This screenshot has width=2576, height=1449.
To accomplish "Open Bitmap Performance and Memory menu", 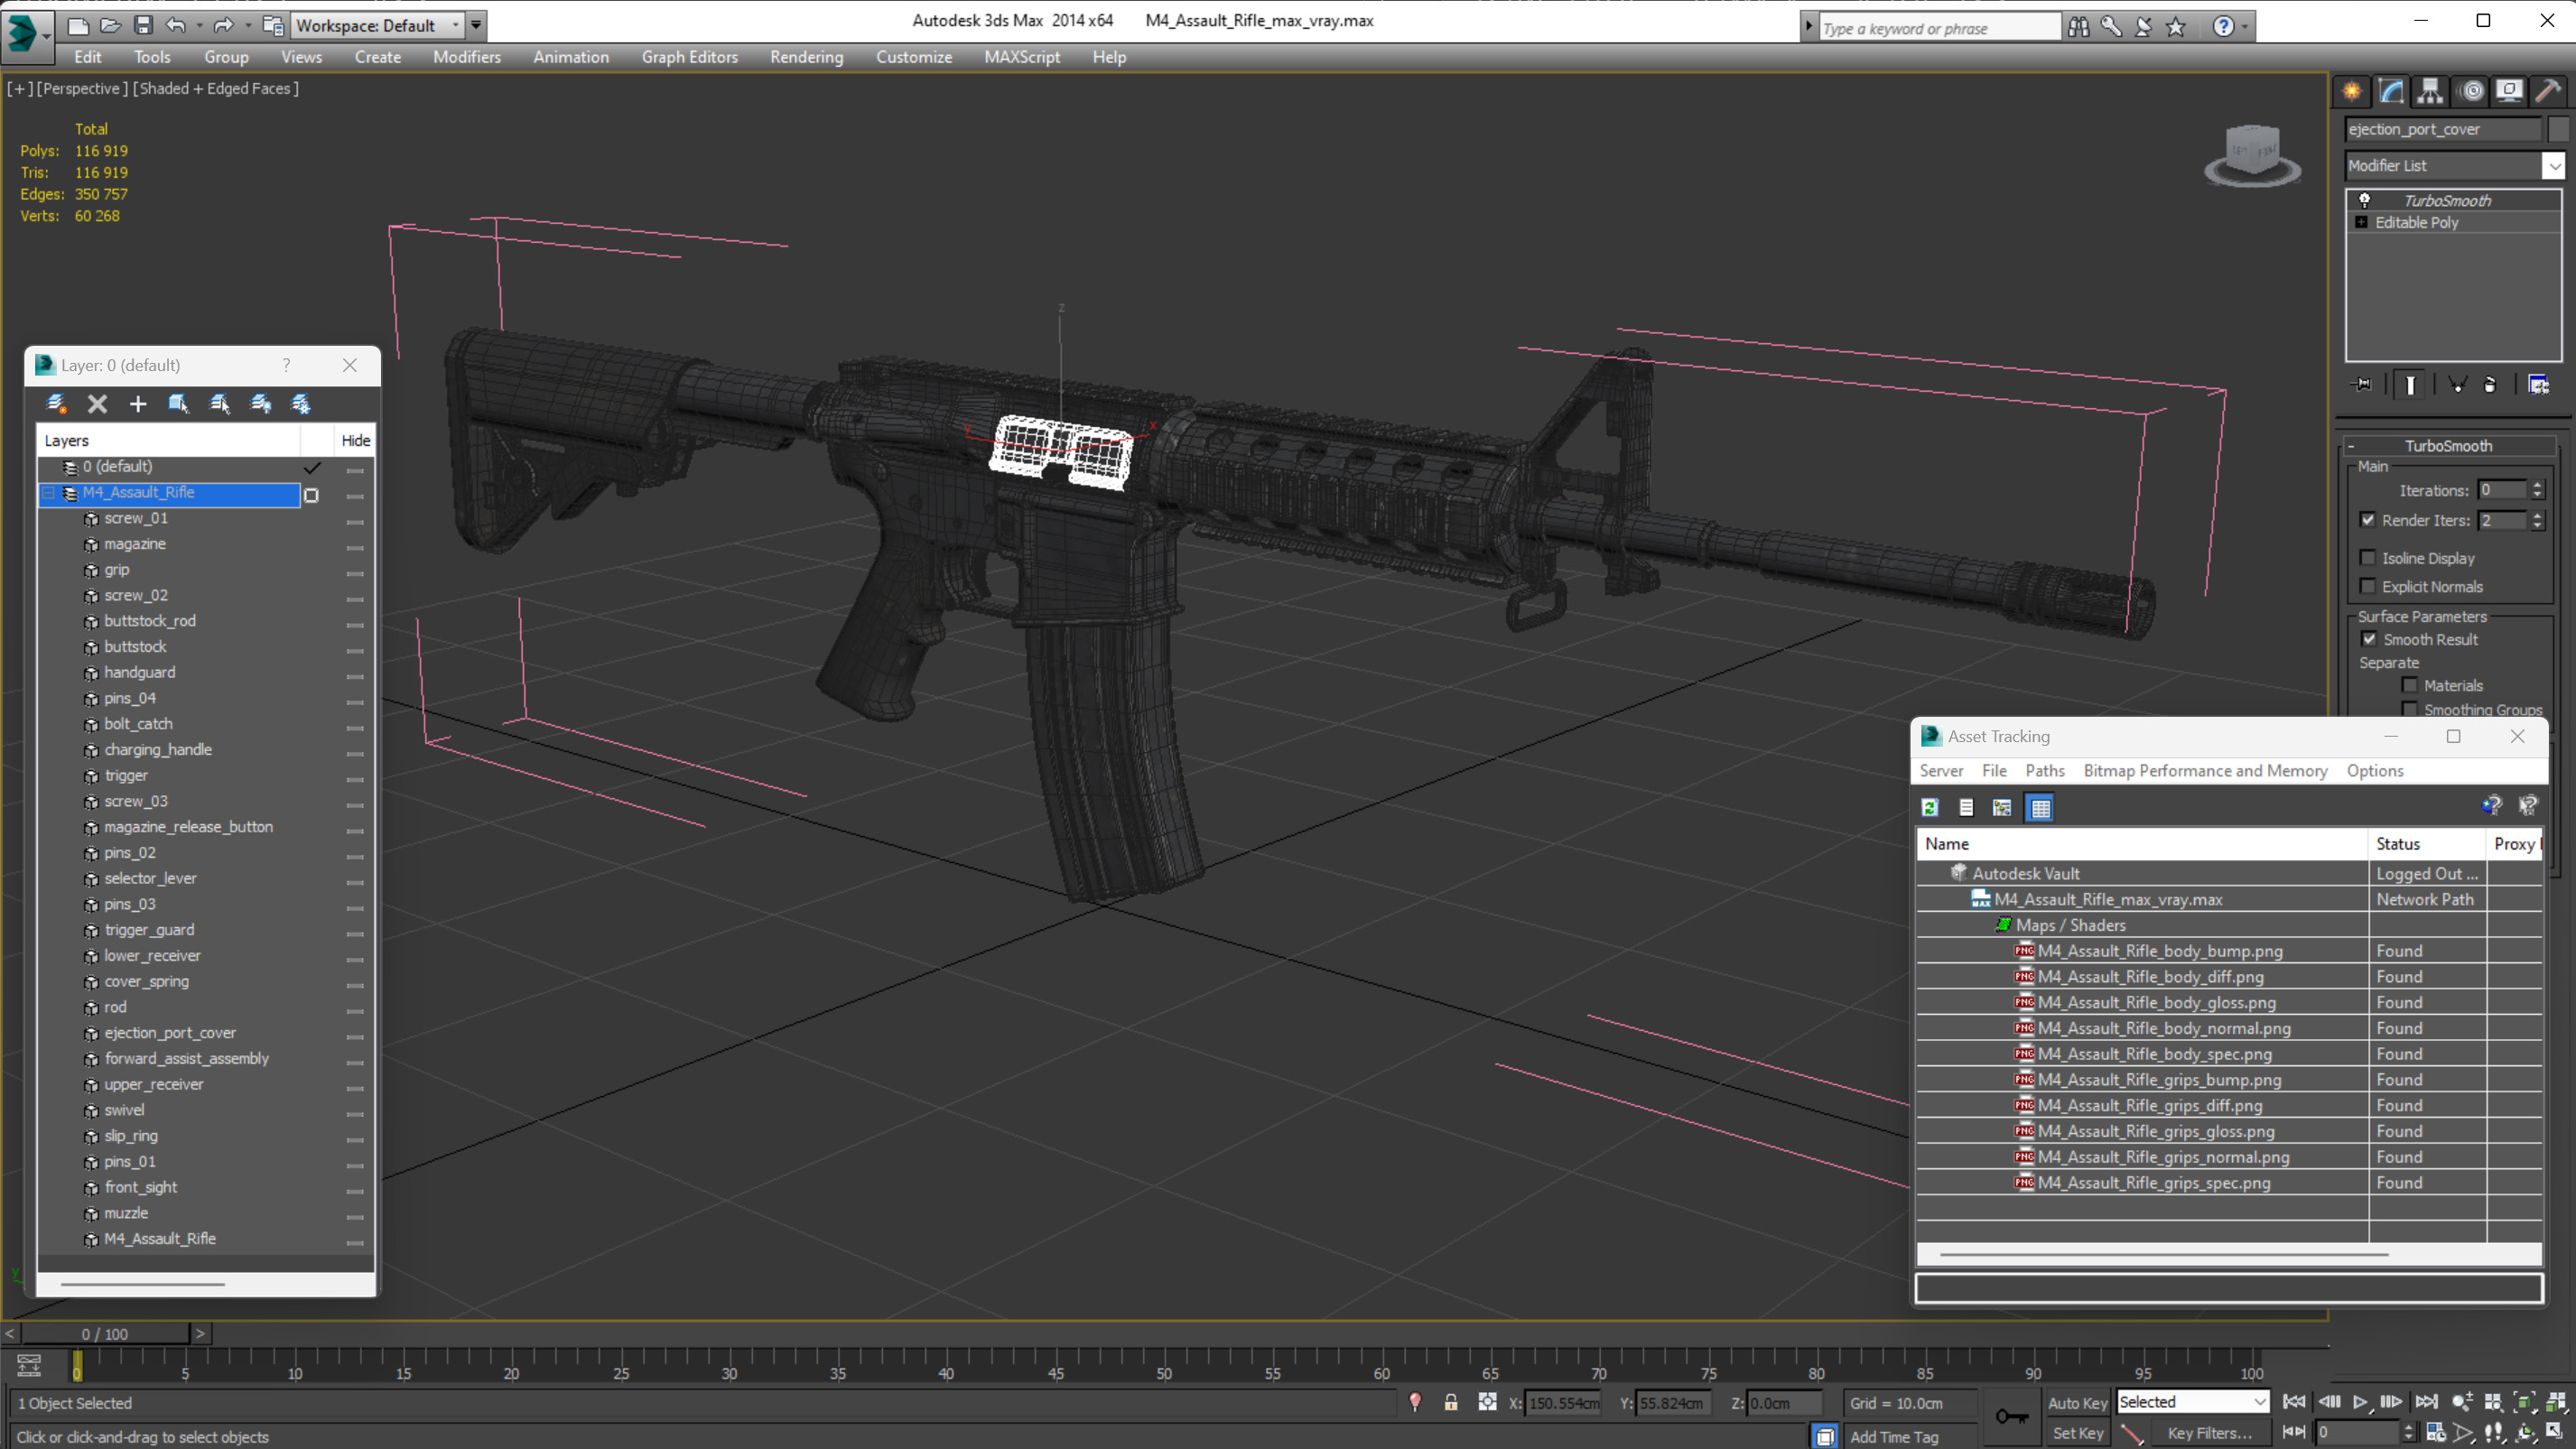I will (2205, 771).
